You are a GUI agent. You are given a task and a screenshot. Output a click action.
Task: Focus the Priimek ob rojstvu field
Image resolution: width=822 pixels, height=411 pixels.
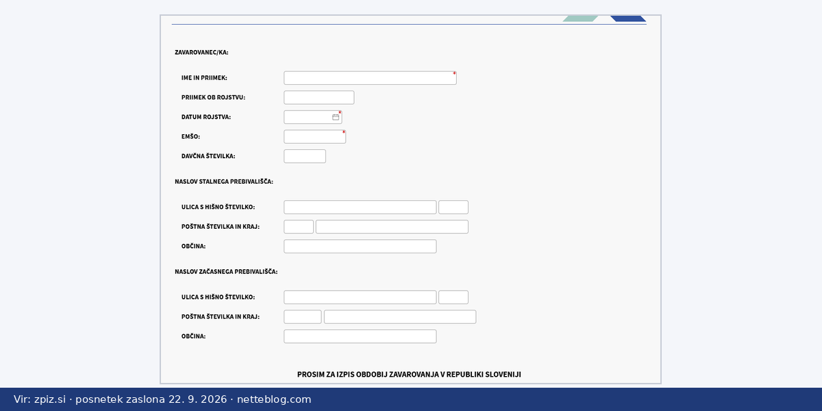[x=319, y=97]
